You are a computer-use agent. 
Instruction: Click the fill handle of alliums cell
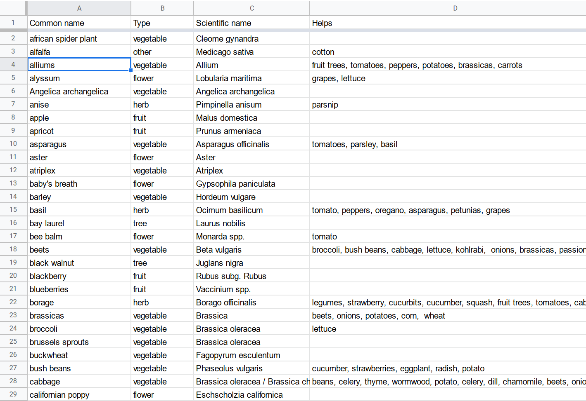pos(131,70)
